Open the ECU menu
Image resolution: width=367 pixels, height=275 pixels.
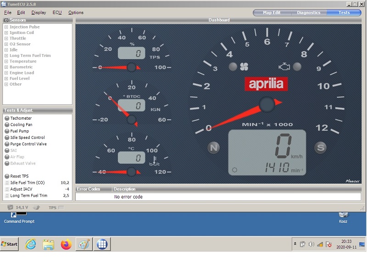click(57, 13)
